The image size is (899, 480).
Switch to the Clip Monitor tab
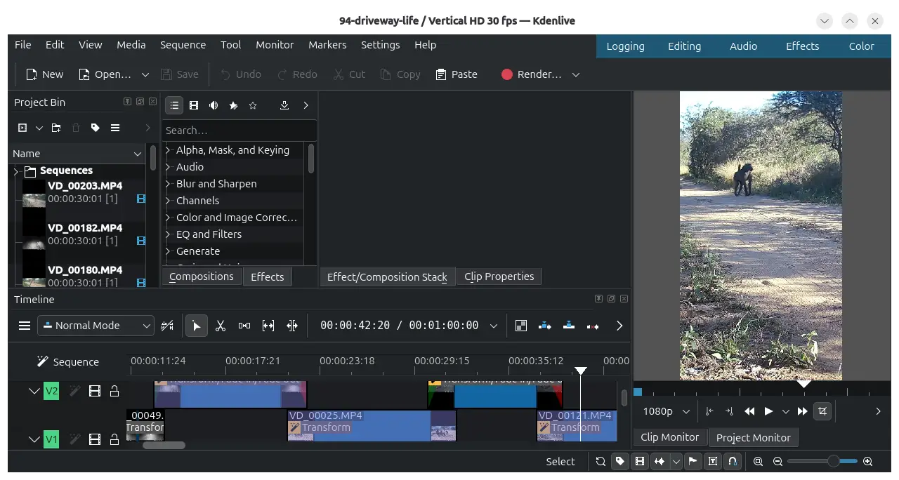click(x=670, y=437)
